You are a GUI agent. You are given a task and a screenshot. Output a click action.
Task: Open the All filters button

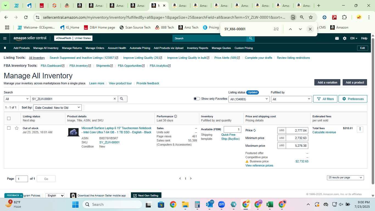(x=325, y=99)
